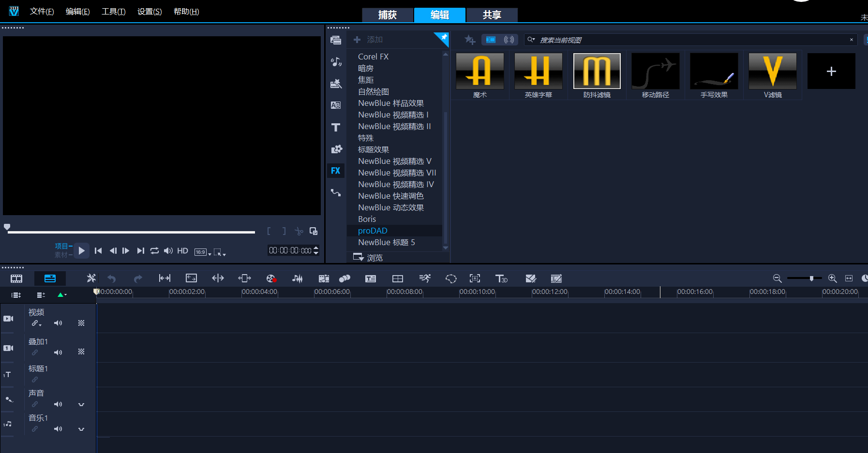Click the undo arrow in timeline toolbar
The width and height of the screenshot is (868, 453).
[x=111, y=278]
